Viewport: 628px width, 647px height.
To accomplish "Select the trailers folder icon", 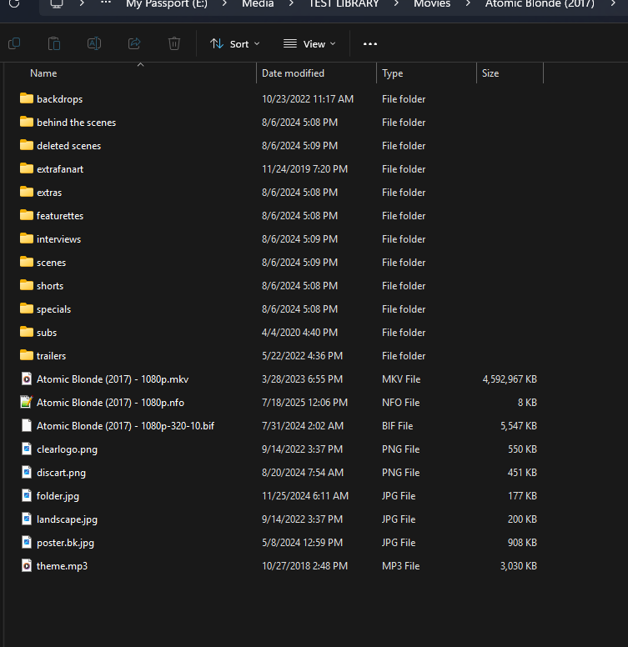I will click(x=27, y=356).
